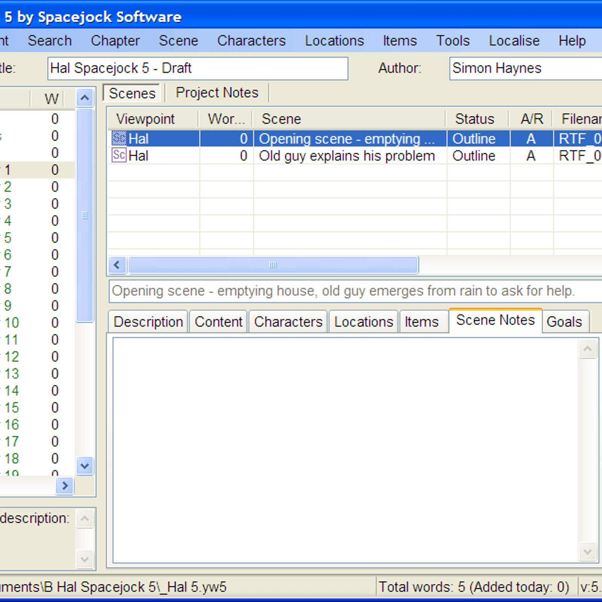This screenshot has height=602, width=602.
Task: Switch to the Project Notes tab
Action: [x=217, y=93]
